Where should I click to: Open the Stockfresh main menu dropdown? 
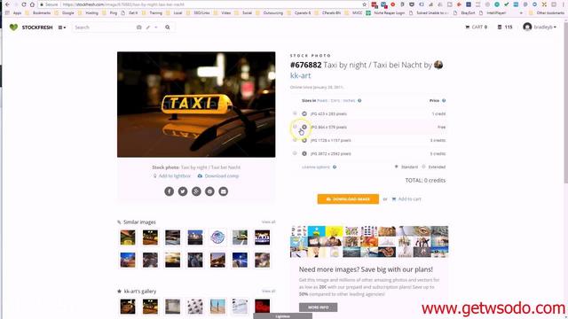62,27
